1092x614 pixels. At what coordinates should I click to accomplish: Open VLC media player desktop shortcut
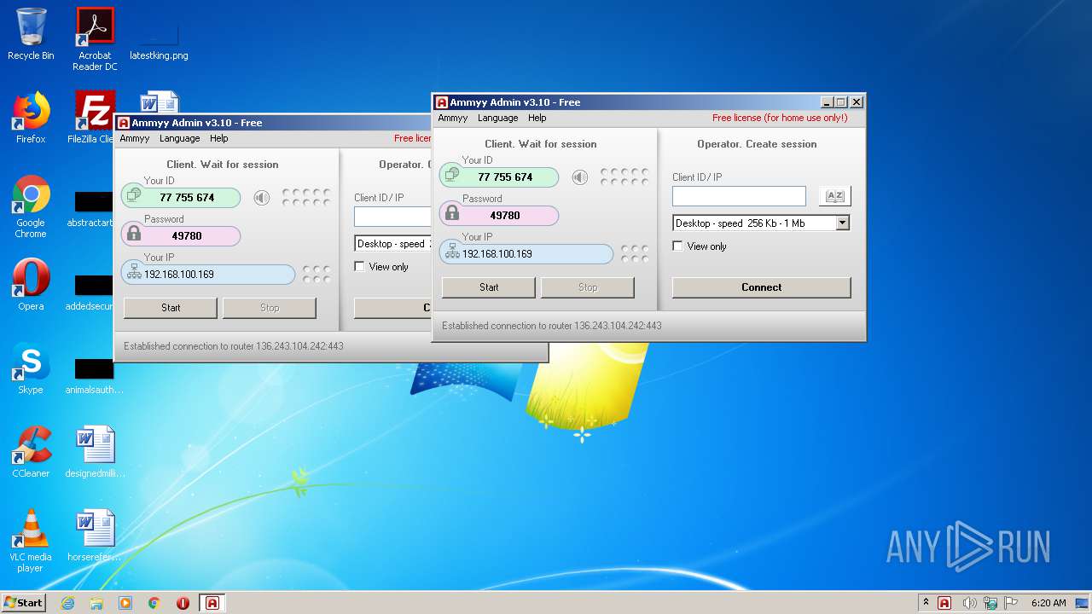pos(31,541)
